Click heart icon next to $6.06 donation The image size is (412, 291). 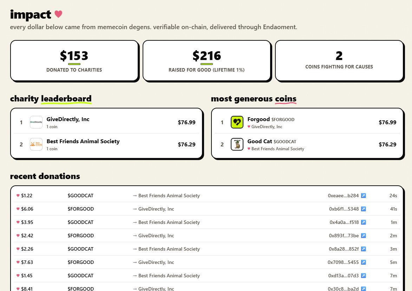click(18, 209)
